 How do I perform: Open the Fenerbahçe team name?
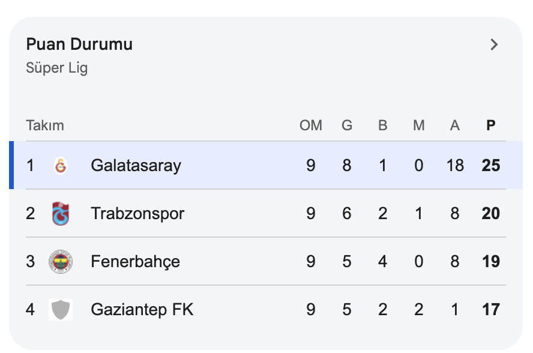pyautogui.click(x=135, y=262)
